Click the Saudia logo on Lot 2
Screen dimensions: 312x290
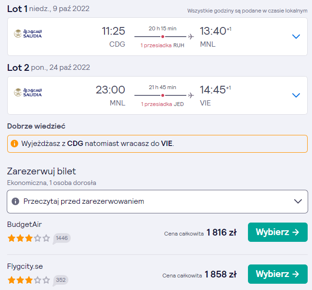[x=28, y=92]
